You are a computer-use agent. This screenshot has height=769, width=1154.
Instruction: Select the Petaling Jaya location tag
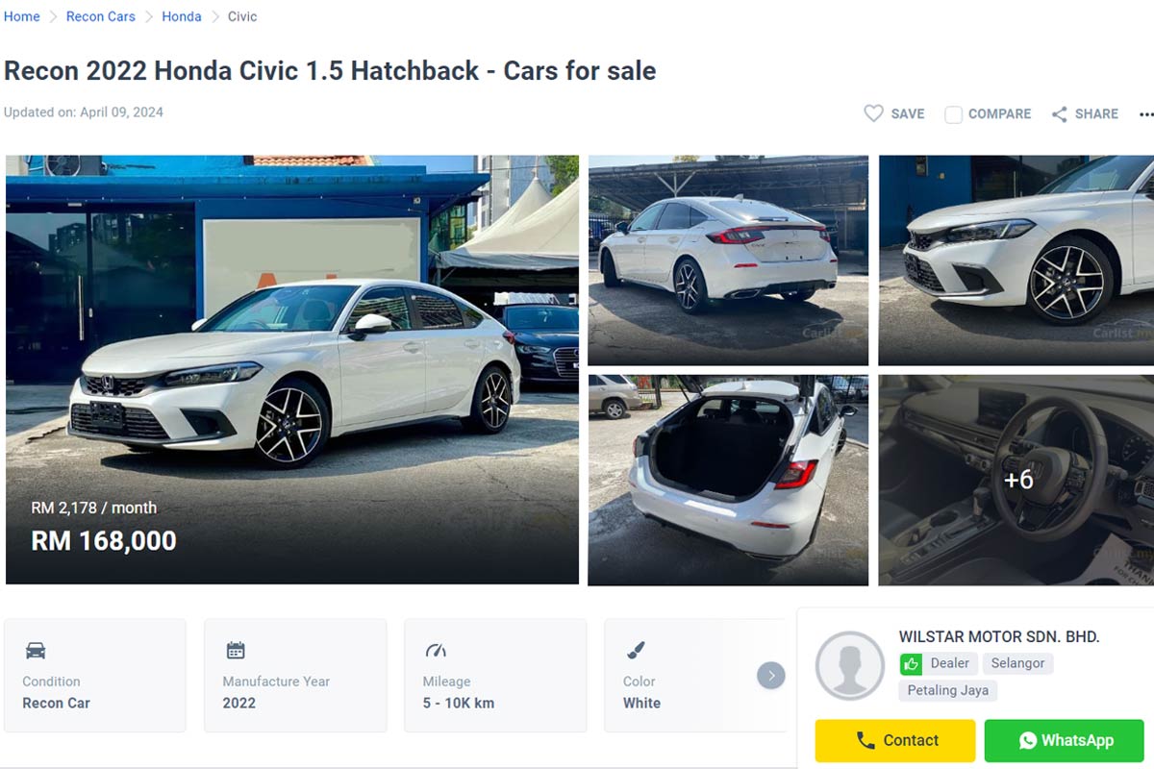pyautogui.click(x=948, y=690)
